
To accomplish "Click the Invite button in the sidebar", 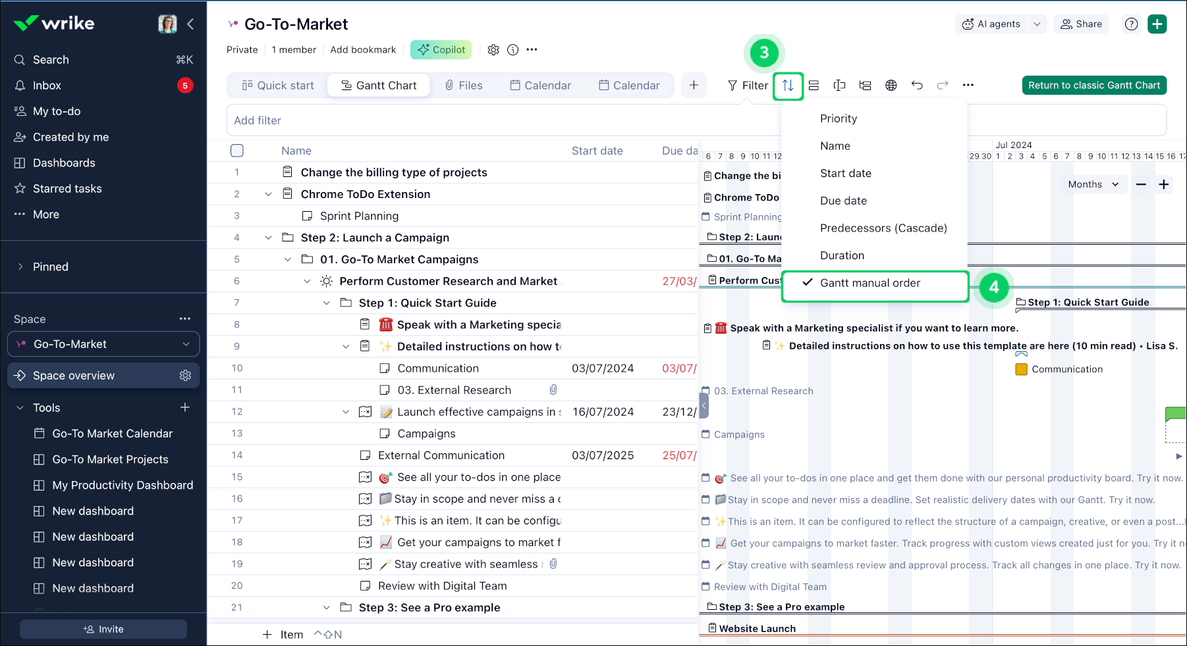I will click(x=103, y=628).
